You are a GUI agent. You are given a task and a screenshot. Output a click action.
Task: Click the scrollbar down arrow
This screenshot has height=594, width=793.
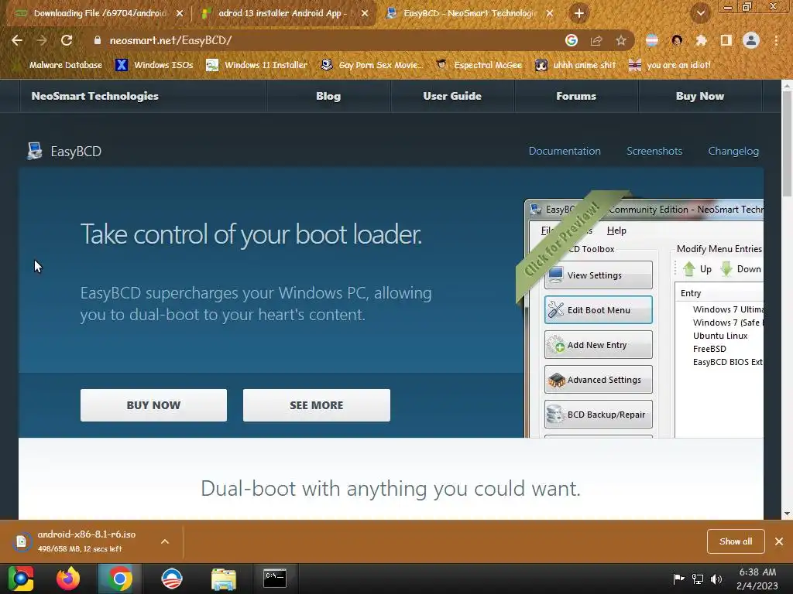[x=787, y=514]
